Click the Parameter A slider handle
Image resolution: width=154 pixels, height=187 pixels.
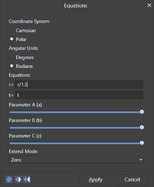(x=142, y=112)
